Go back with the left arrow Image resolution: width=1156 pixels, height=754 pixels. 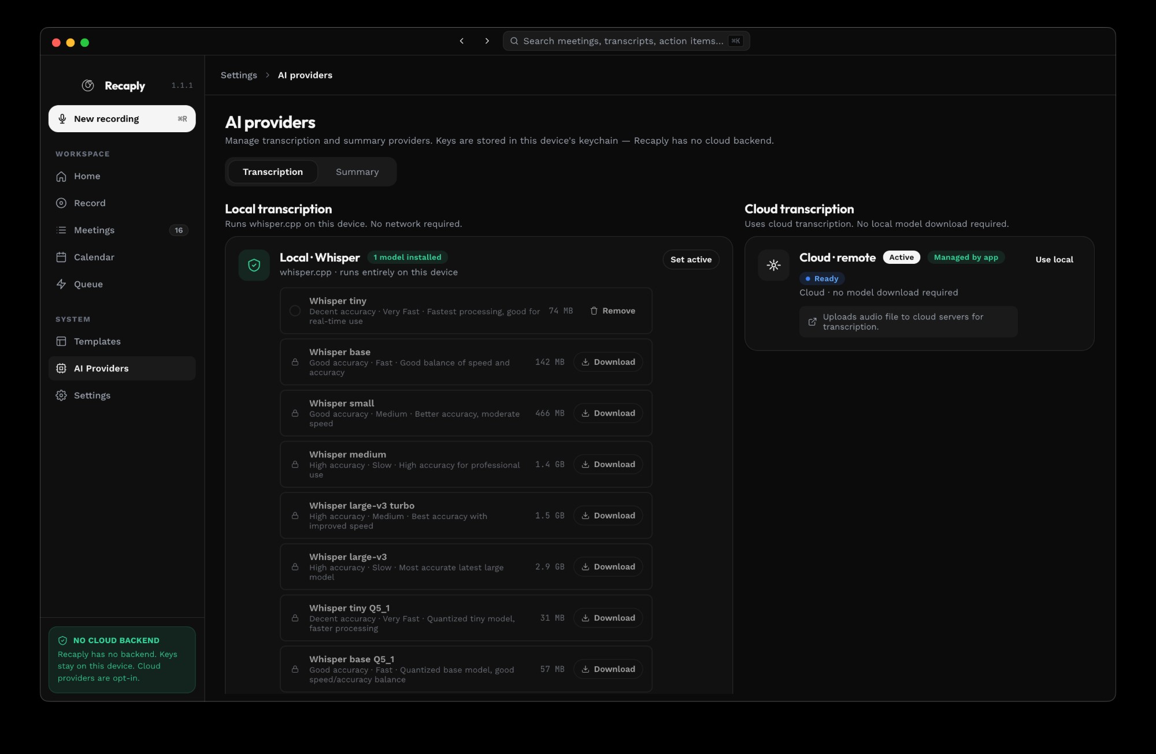pyautogui.click(x=462, y=41)
